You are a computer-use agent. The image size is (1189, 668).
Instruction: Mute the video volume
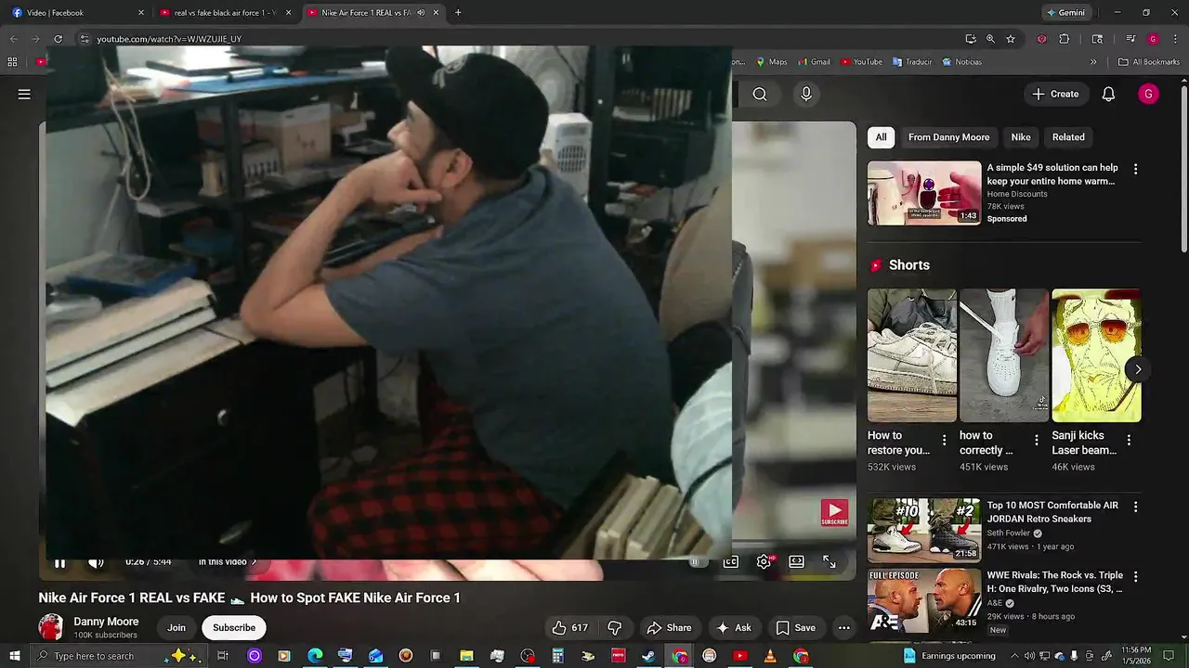95,562
